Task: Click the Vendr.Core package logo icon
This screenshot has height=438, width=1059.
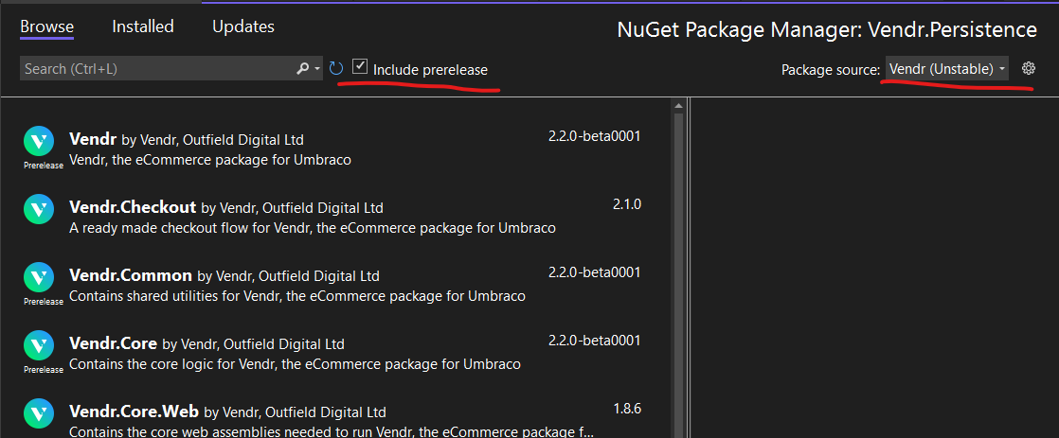Action: [x=39, y=345]
